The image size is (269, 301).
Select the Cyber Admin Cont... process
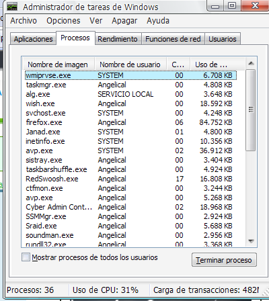[130, 207]
